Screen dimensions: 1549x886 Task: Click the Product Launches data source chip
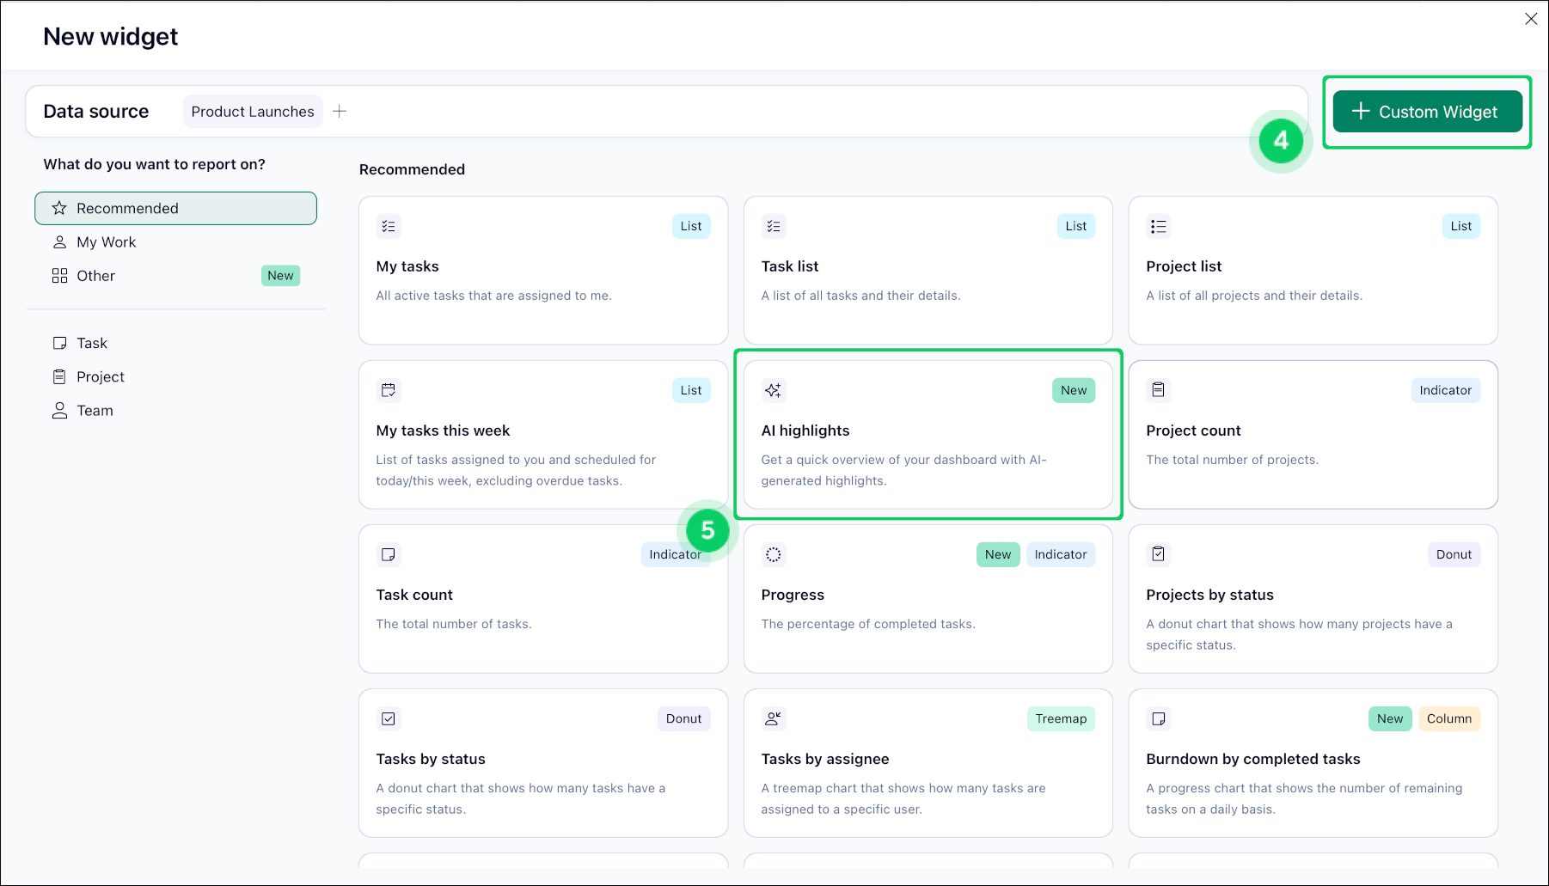tap(252, 112)
